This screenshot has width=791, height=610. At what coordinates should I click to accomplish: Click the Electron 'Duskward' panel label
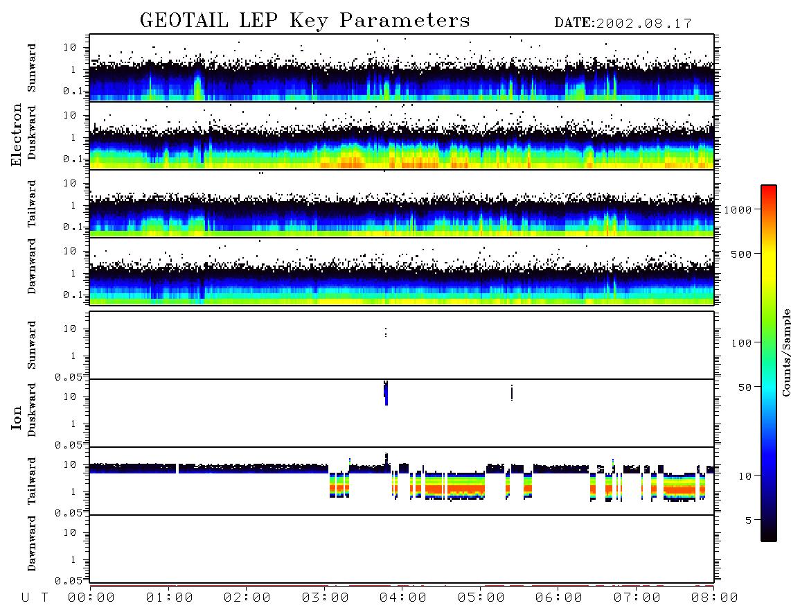click(32, 133)
